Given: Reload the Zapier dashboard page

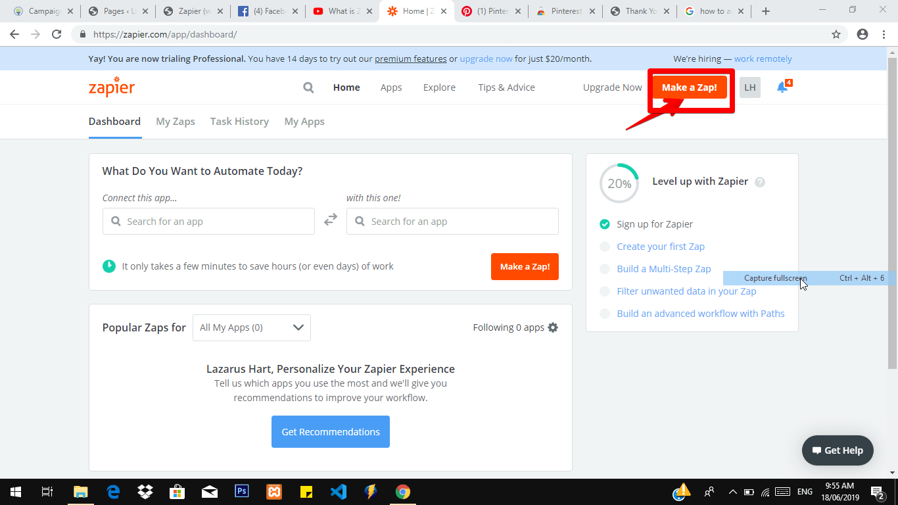Looking at the screenshot, I should (x=57, y=34).
